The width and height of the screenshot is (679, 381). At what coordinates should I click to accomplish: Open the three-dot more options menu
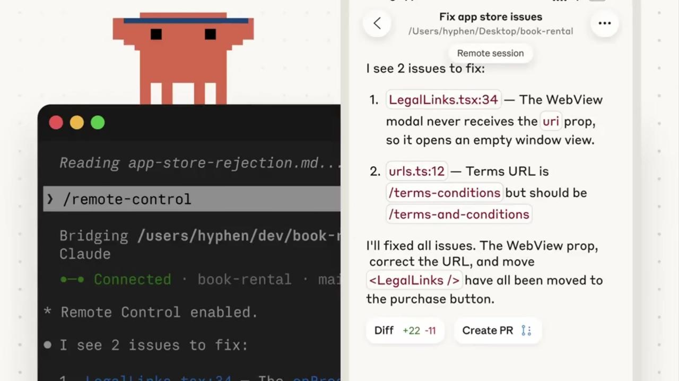605,23
